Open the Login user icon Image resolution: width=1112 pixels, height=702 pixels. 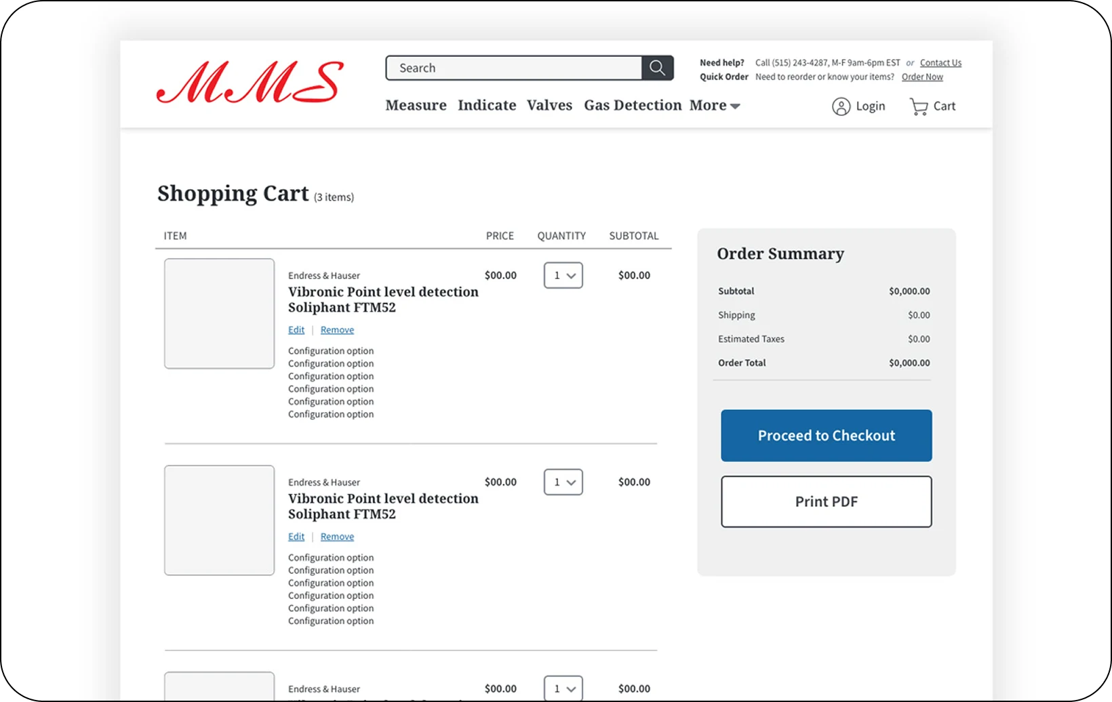(841, 106)
